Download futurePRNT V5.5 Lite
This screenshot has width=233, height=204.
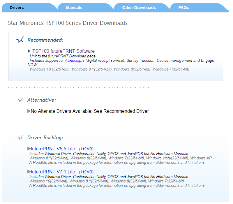click(x=53, y=149)
